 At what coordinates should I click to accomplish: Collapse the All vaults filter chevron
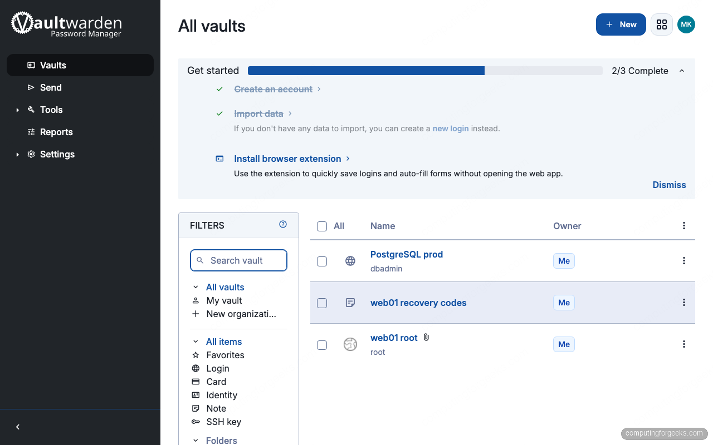[x=196, y=287]
